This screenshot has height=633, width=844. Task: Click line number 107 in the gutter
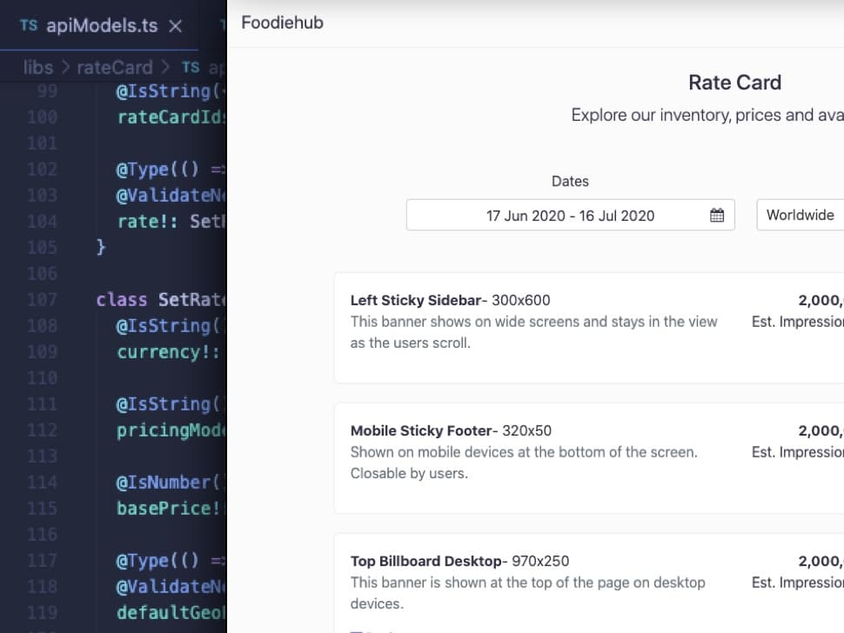pyautogui.click(x=42, y=300)
